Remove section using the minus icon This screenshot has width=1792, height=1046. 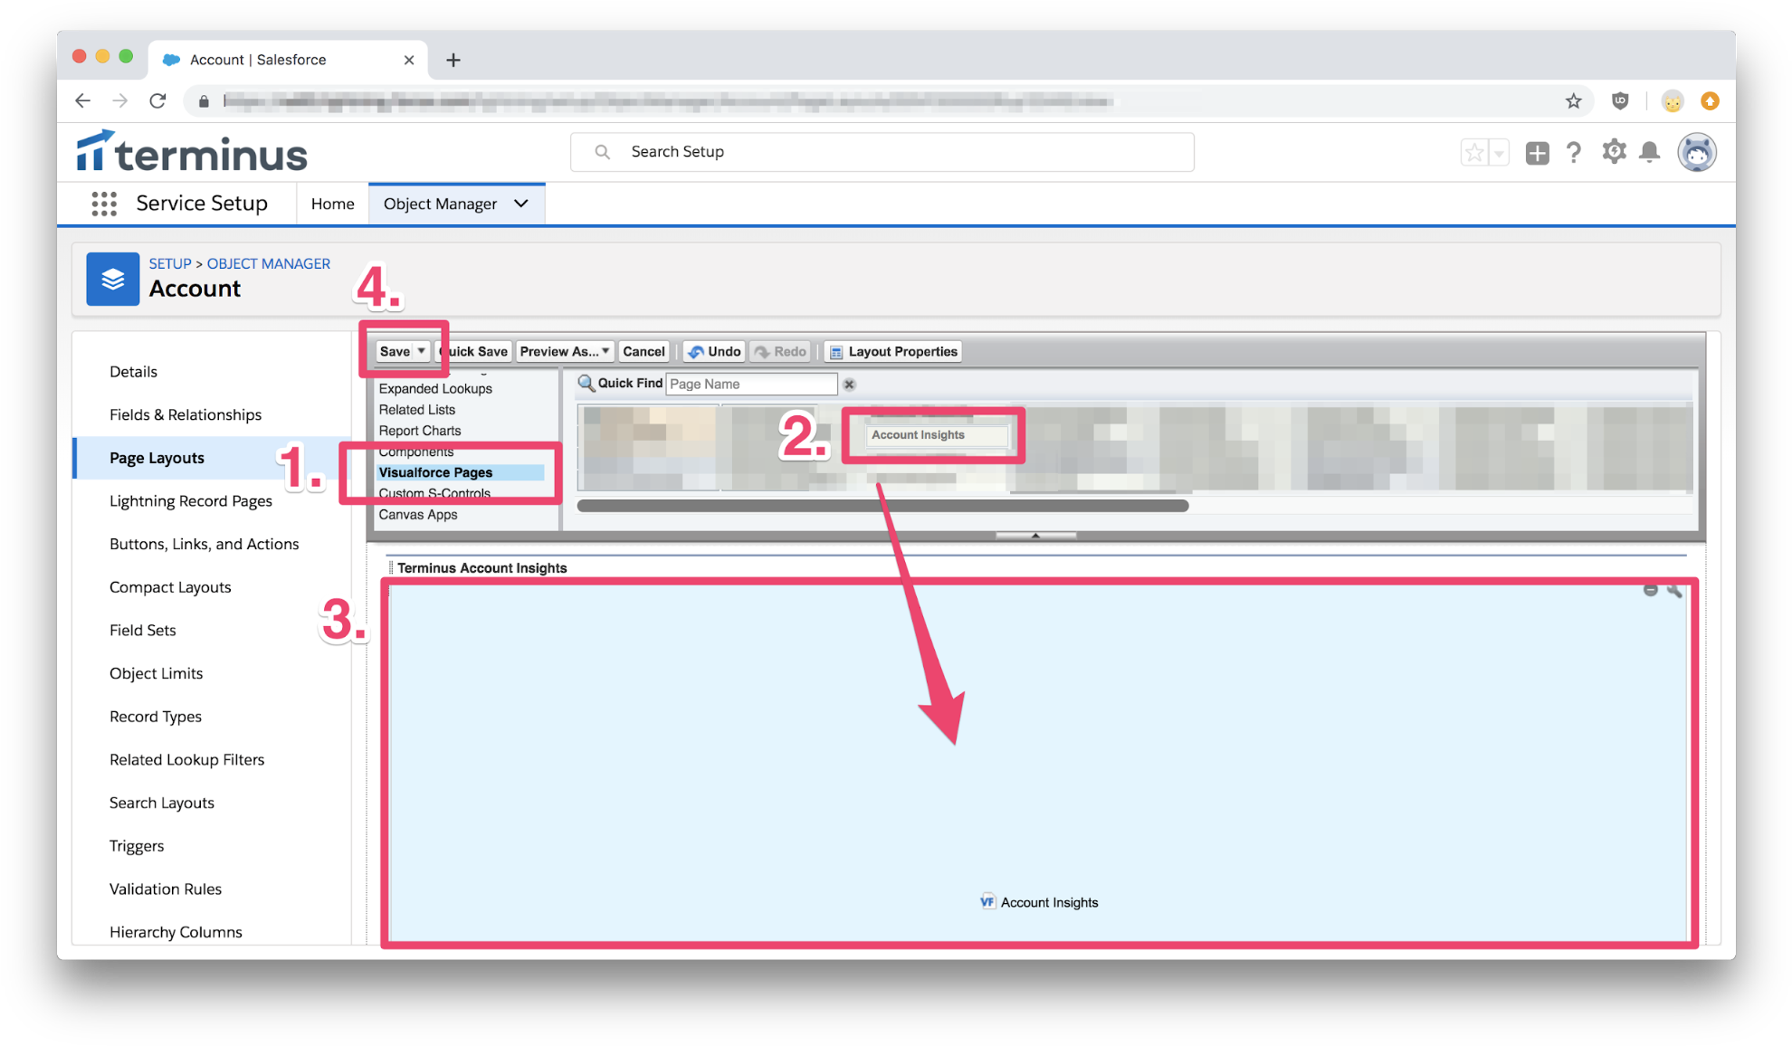(1650, 590)
